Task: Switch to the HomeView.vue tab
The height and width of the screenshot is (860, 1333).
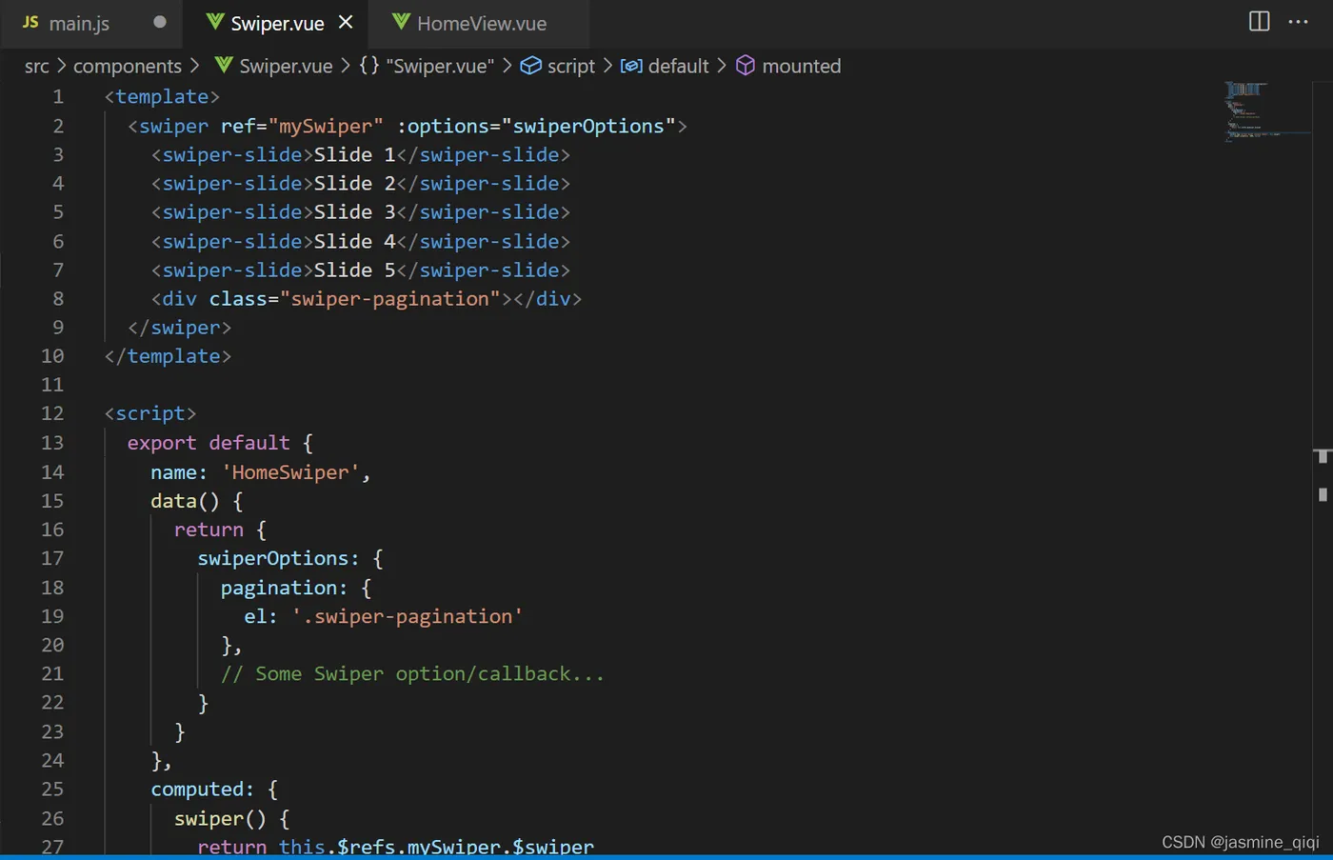Action: tap(482, 24)
